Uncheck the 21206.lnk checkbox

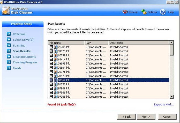(x=51, y=47)
